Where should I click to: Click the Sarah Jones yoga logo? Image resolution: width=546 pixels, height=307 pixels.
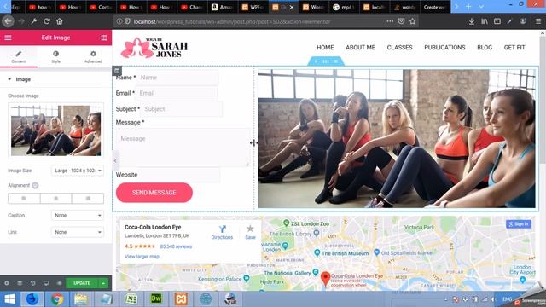tap(154, 48)
